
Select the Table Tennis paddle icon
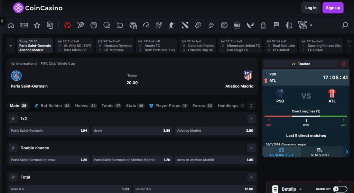[x=120, y=25]
